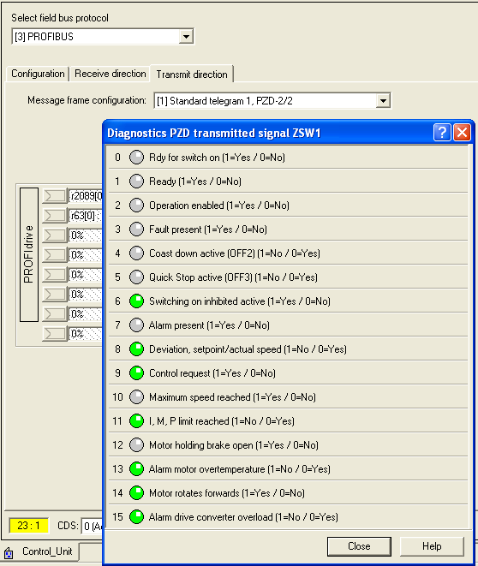Screen dimensions: 478x566
Task: Click the connector icon next to r63[0]
Action: coord(55,216)
